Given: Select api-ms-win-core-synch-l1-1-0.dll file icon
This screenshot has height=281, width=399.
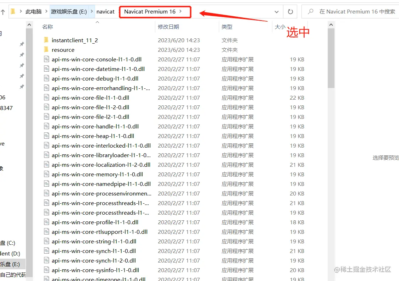Looking at the screenshot, I should pyautogui.click(x=46, y=251).
